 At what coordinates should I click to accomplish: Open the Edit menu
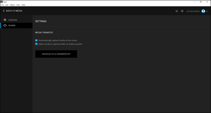click(7, 5)
